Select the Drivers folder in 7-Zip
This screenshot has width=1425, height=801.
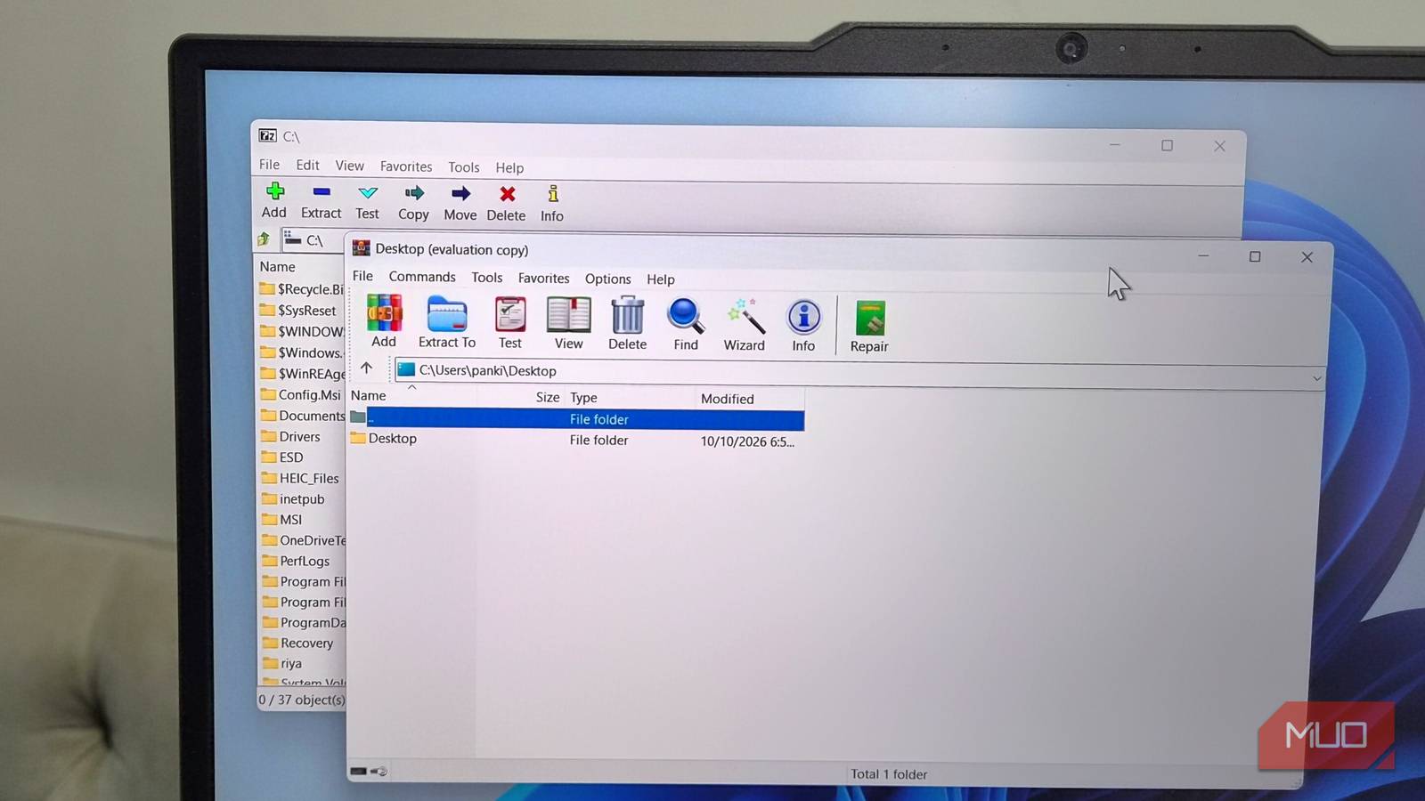pyautogui.click(x=291, y=436)
